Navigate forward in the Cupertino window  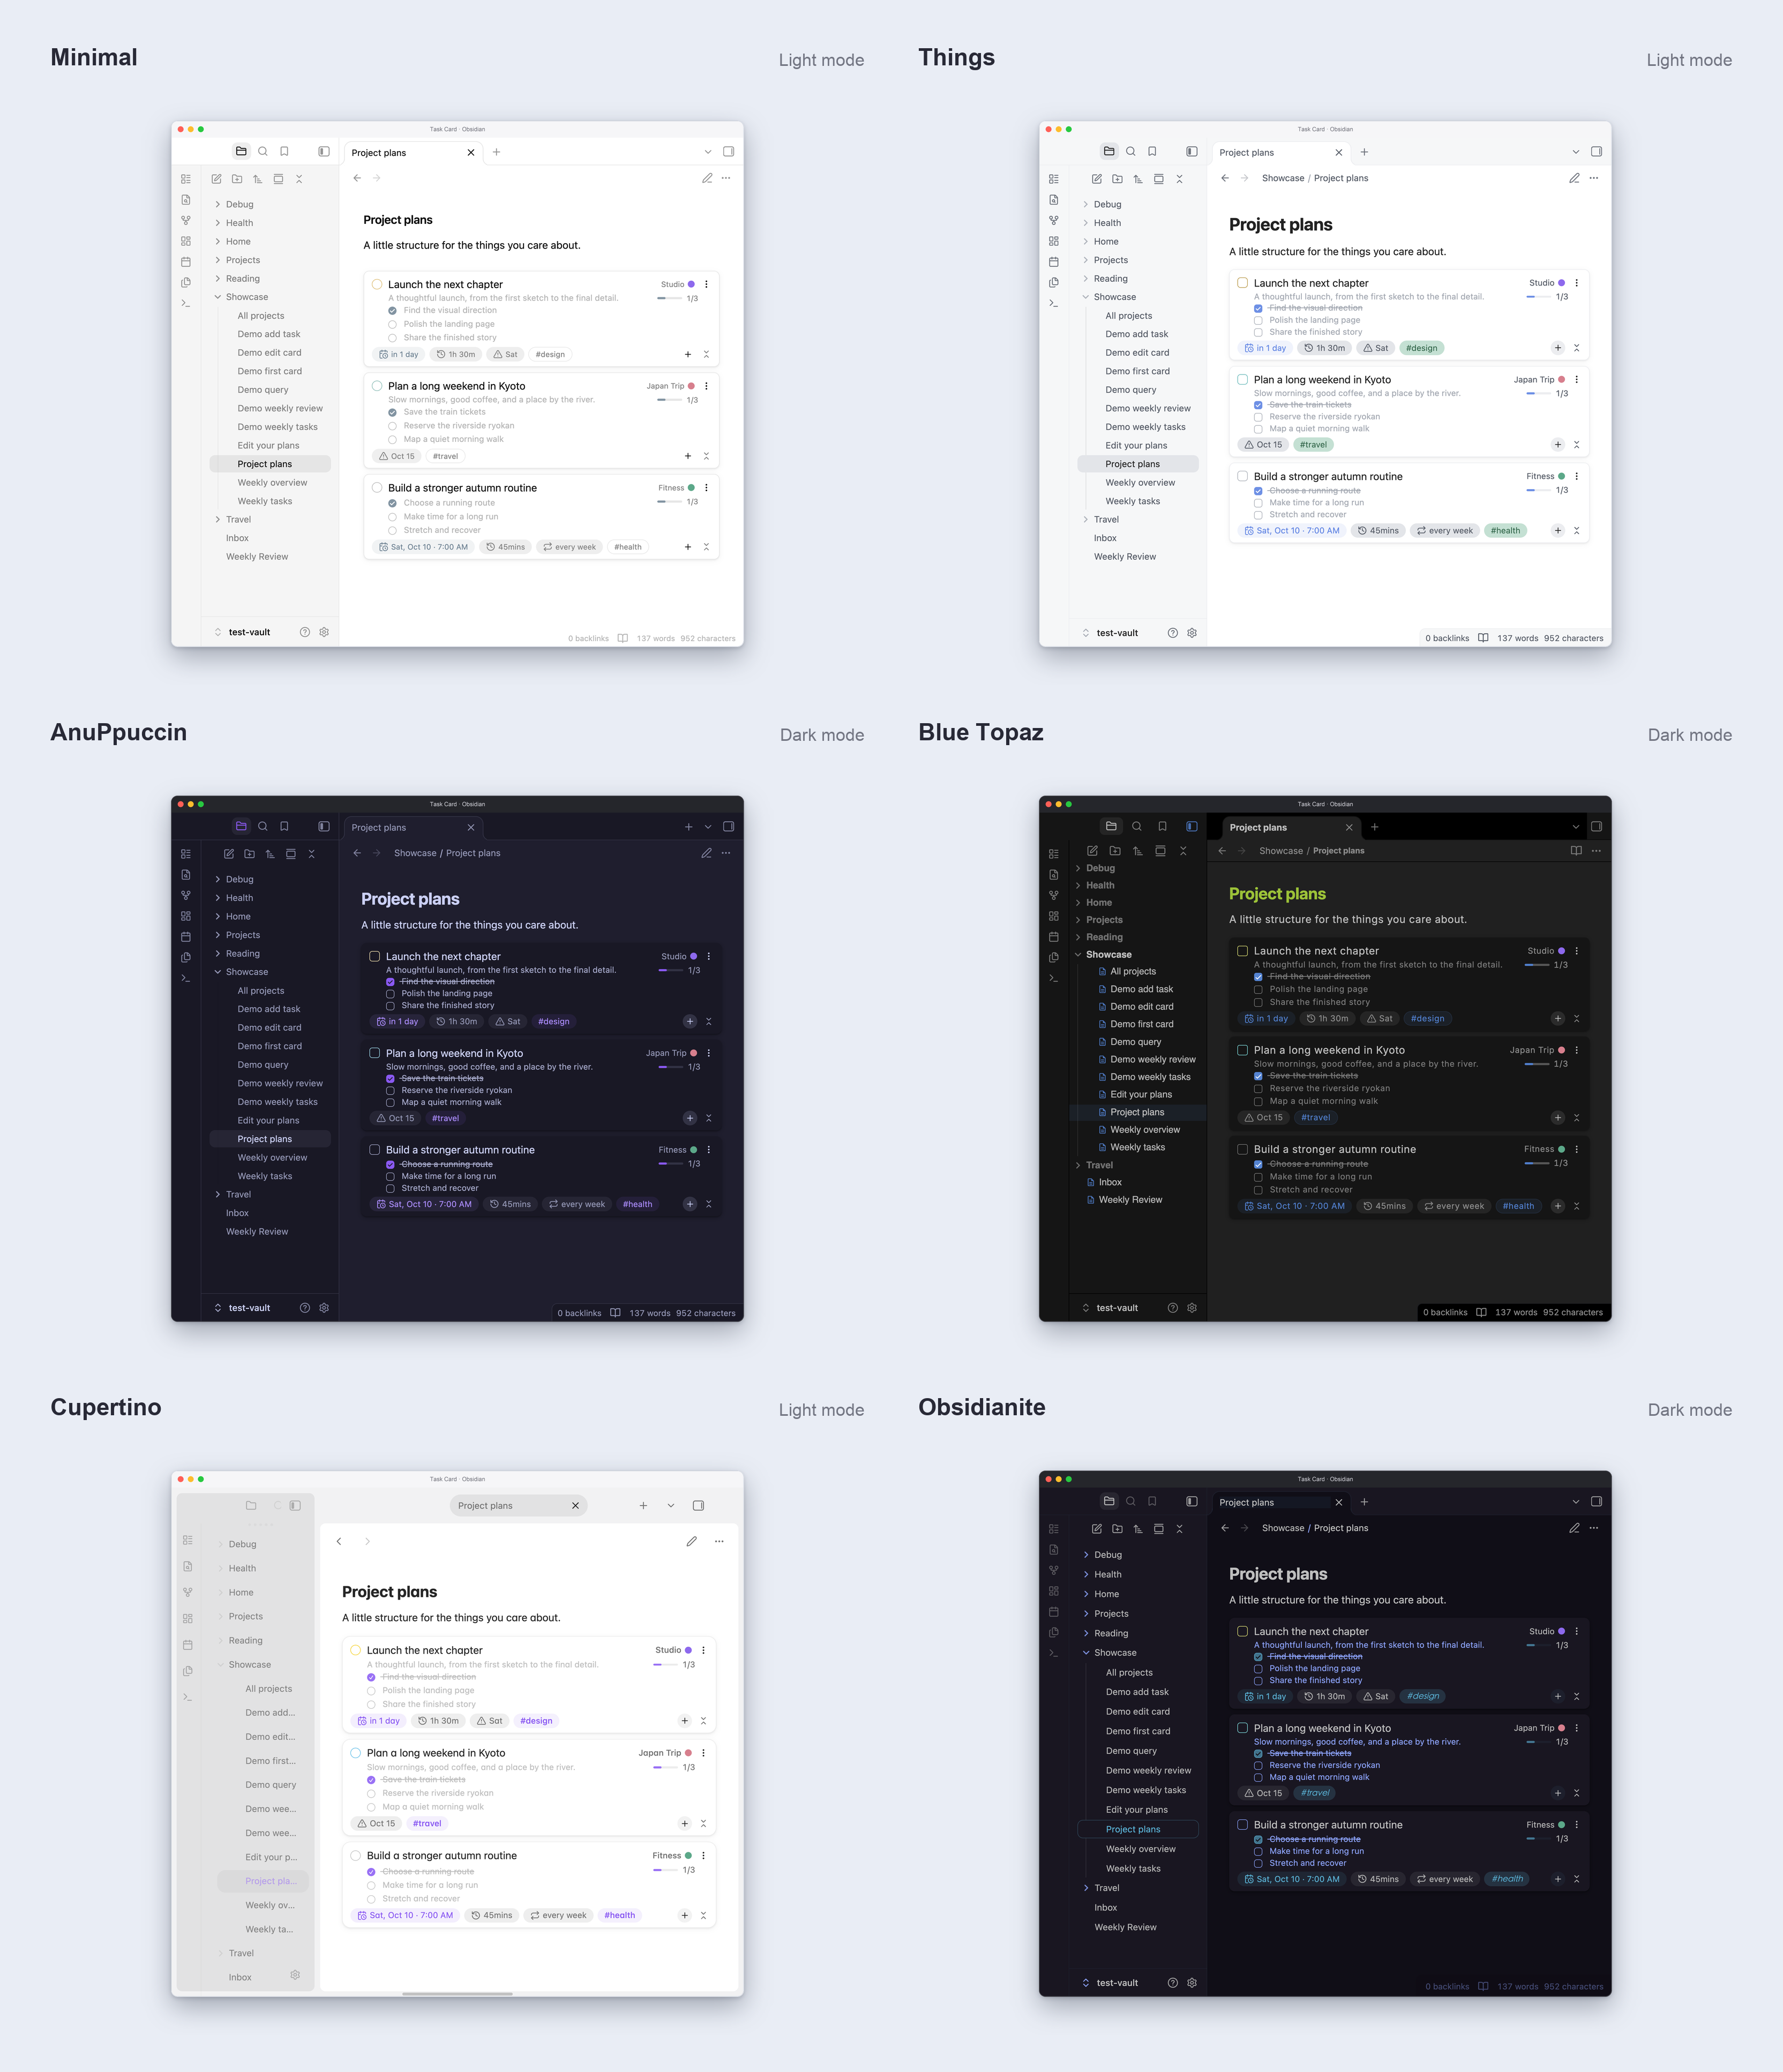tap(367, 1541)
